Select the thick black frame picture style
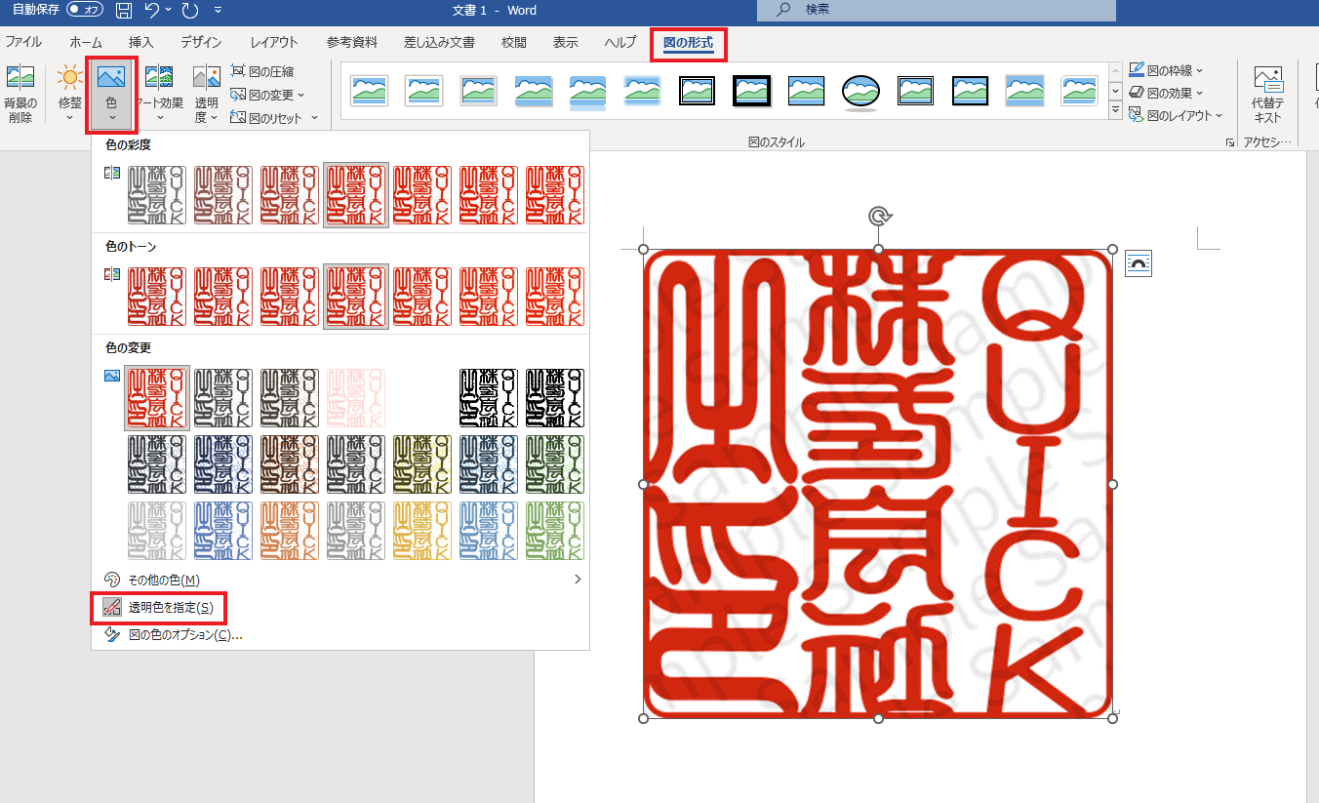Viewport: 1319px width, 803px height. (752, 91)
